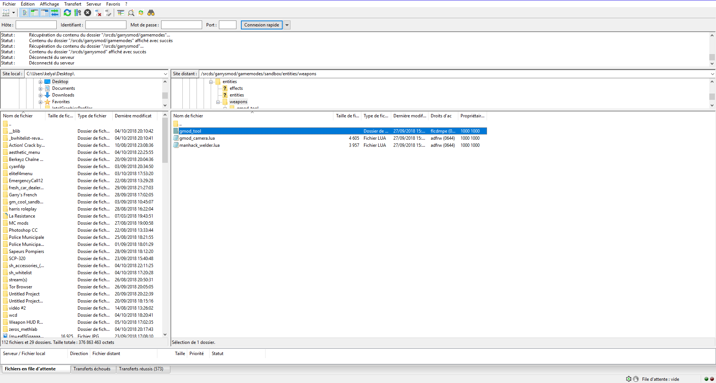This screenshot has height=383, width=716.
Task: Expand the Documents node in local tree
Action: pyautogui.click(x=40, y=89)
